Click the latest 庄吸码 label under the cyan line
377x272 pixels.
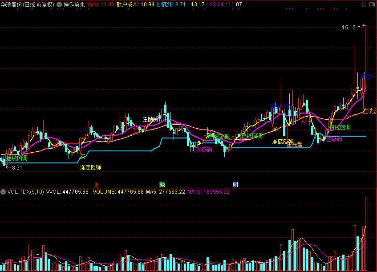(x=334, y=139)
